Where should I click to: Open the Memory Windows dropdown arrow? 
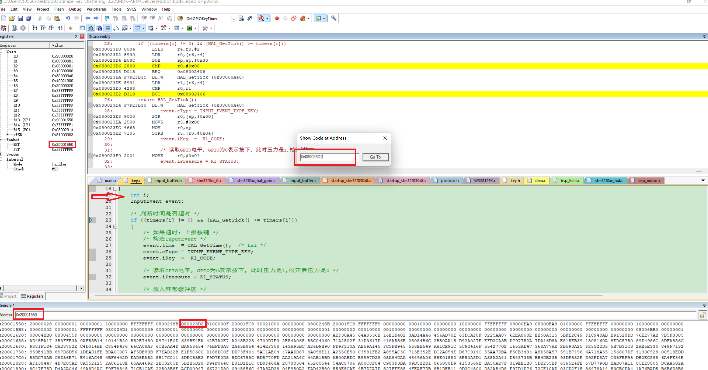(x=143, y=28)
